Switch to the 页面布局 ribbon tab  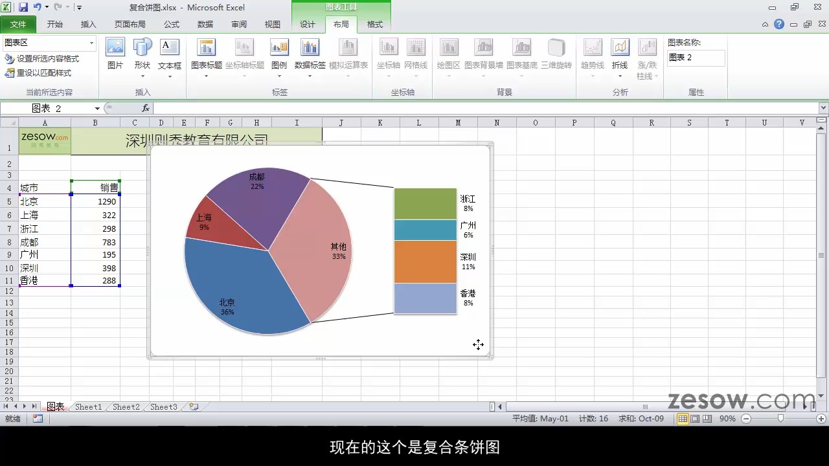(x=130, y=25)
